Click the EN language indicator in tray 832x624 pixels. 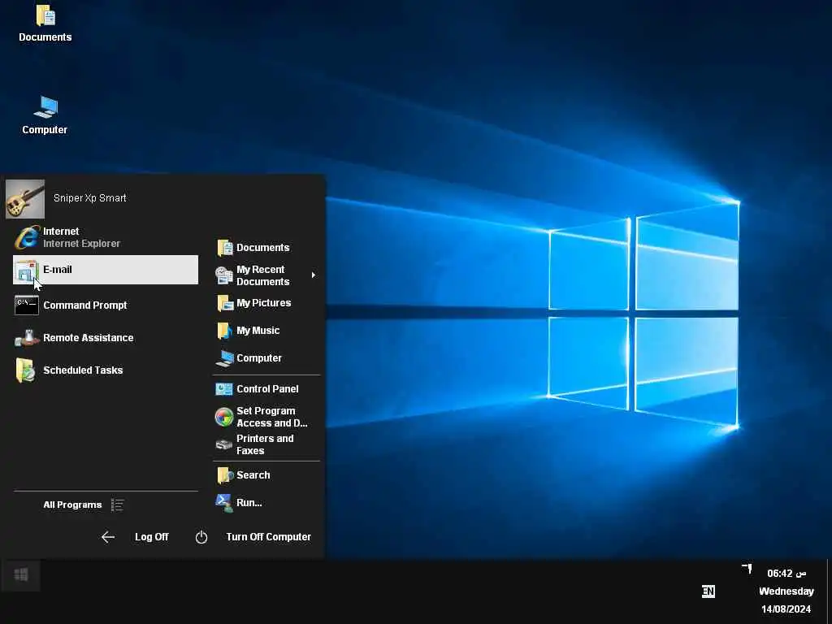(708, 591)
